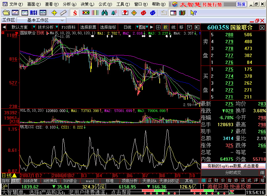The width and height of the screenshot is (267, 196).
Task: Click the 选择指标 button
Action: pyautogui.click(x=108, y=27)
